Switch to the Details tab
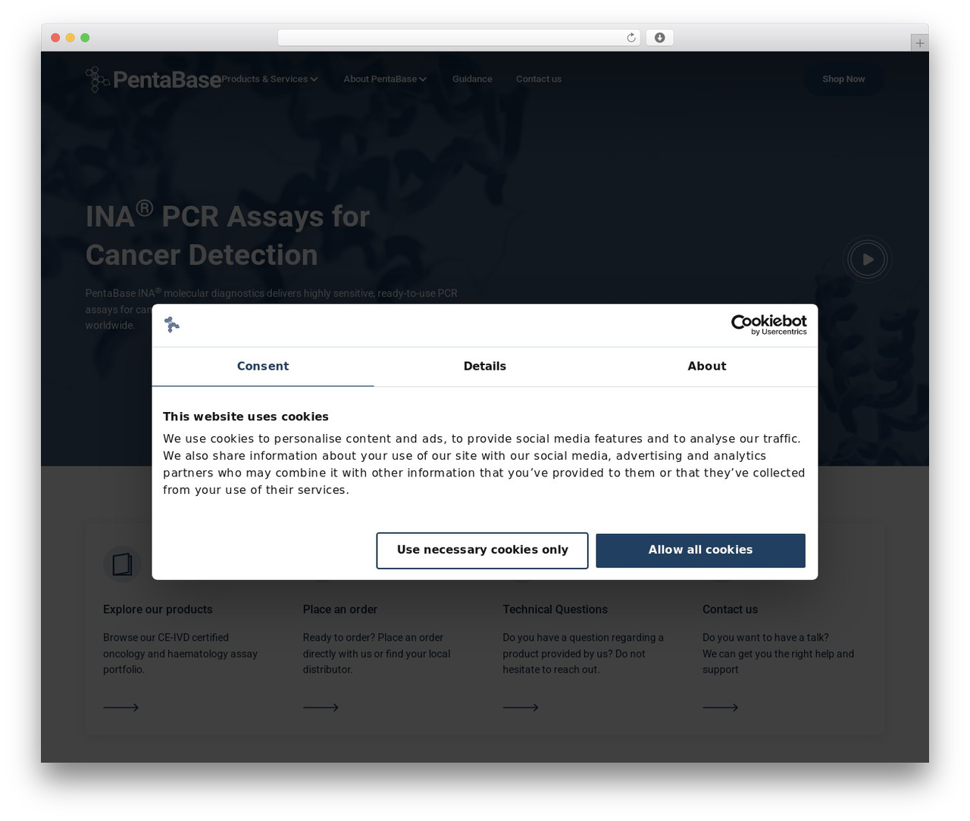The height and width of the screenshot is (821, 970). tap(485, 367)
